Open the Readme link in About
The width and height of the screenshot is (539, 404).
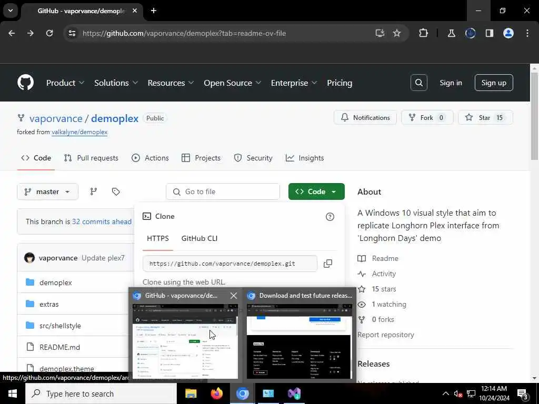pos(385,258)
